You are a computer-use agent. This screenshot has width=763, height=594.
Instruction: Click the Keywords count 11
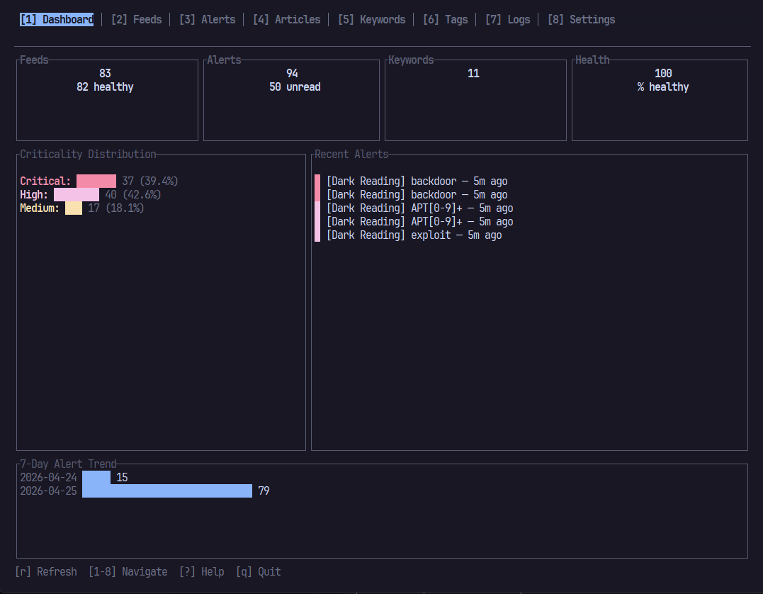click(473, 73)
